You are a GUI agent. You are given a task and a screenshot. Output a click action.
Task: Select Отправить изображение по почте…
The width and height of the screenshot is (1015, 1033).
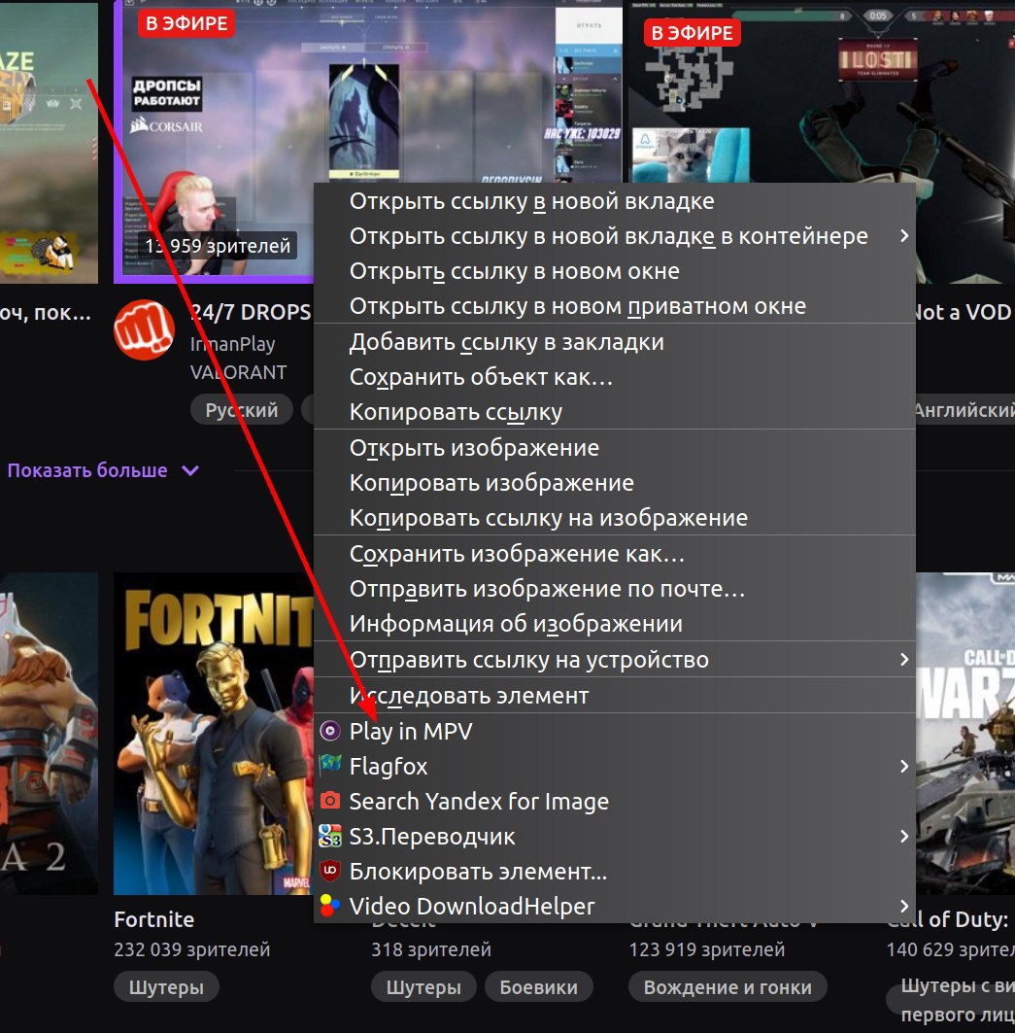[615, 589]
